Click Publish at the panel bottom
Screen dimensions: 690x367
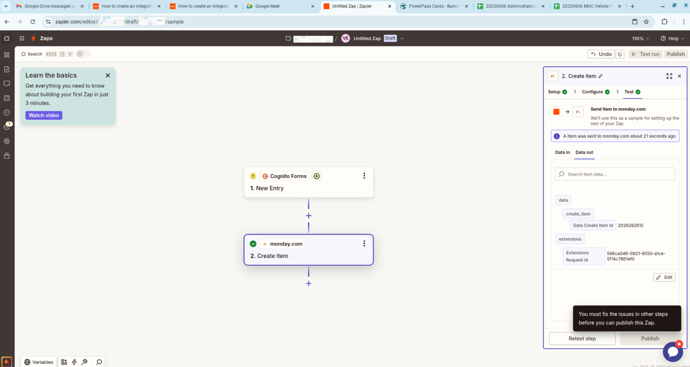[x=650, y=338]
